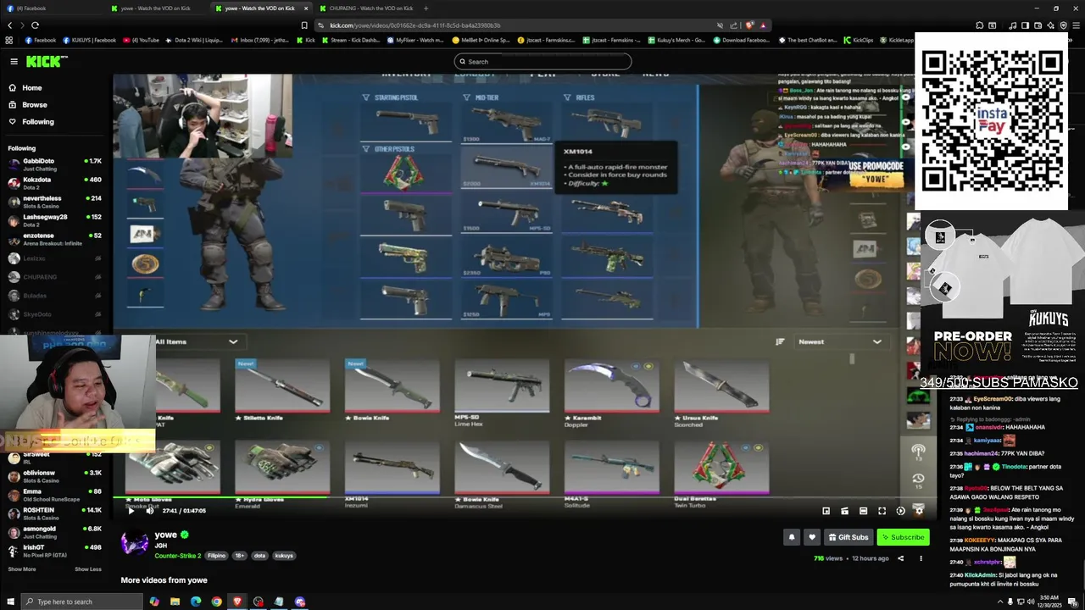Open the Dota 2 Wiki Liquipedia bookmark
1085x610 pixels.
pyautogui.click(x=194, y=40)
